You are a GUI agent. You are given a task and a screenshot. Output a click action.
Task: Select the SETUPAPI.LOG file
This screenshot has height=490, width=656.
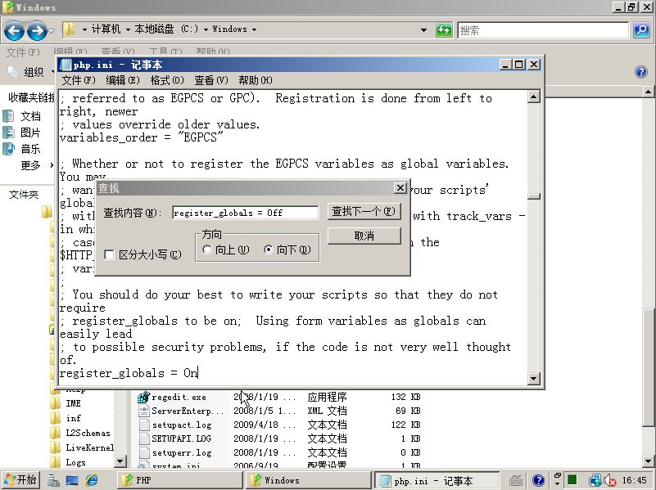coord(181,438)
